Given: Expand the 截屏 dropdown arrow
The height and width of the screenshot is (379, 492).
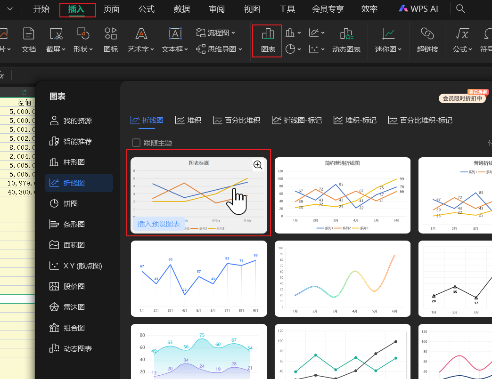Looking at the screenshot, I should (64, 49).
